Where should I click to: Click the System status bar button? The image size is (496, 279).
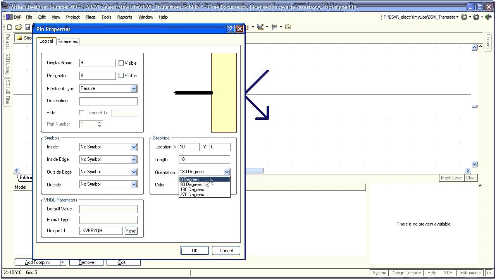pos(379,273)
